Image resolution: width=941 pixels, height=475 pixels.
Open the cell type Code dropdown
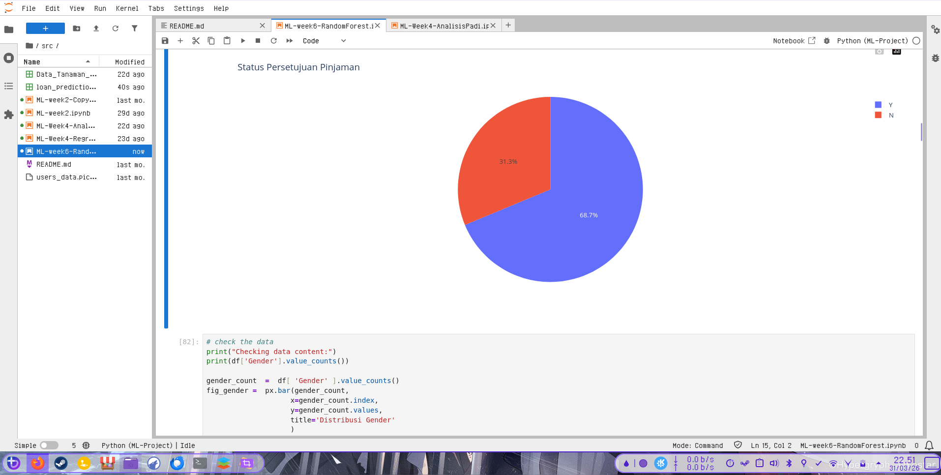point(324,41)
